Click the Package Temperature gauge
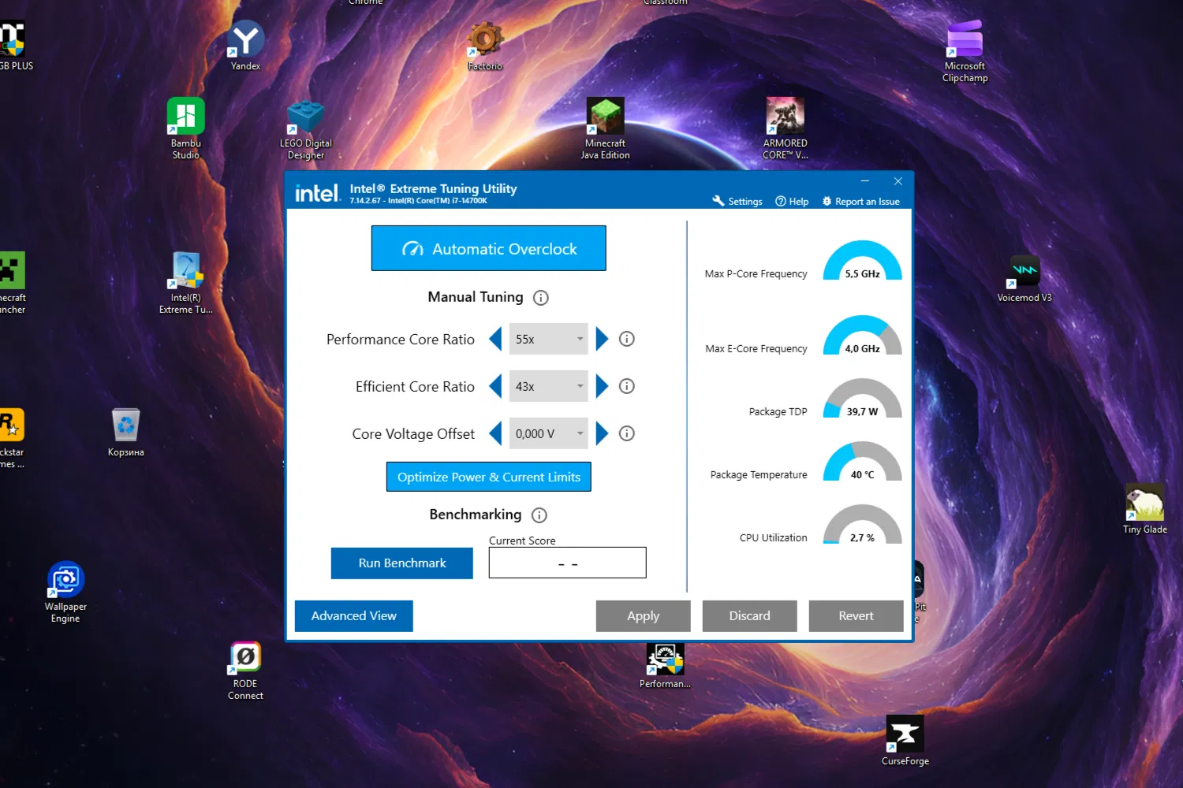Image resolution: width=1183 pixels, height=788 pixels. click(x=862, y=462)
